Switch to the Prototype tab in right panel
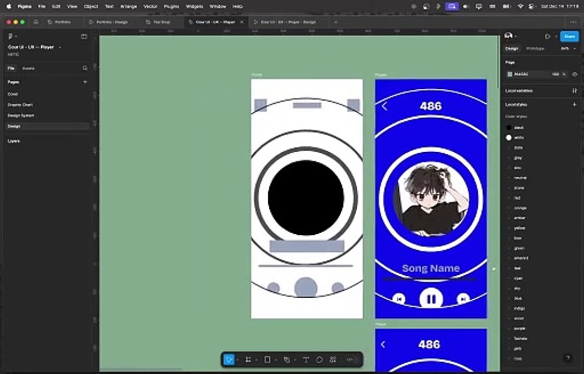Image resolution: width=584 pixels, height=374 pixels. tap(535, 49)
